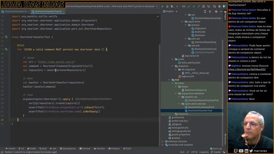
Task: Click the Git update project arrow
Action: pos(189,6)
